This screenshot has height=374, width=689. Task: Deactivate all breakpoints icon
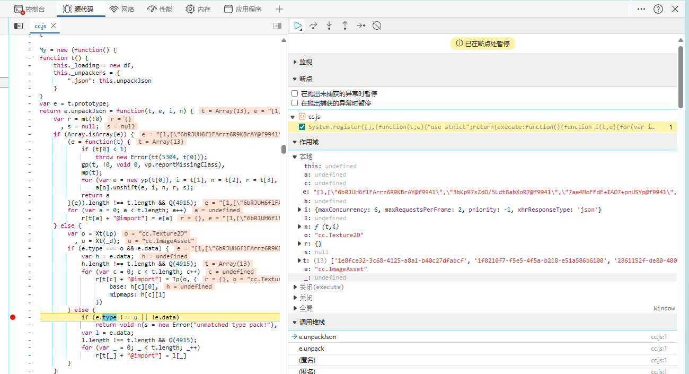(x=377, y=25)
